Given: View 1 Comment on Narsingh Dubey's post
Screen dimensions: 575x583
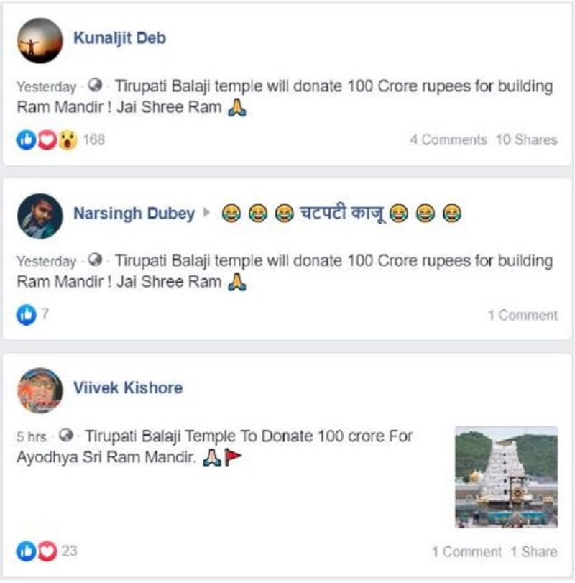Looking at the screenshot, I should point(523,316).
